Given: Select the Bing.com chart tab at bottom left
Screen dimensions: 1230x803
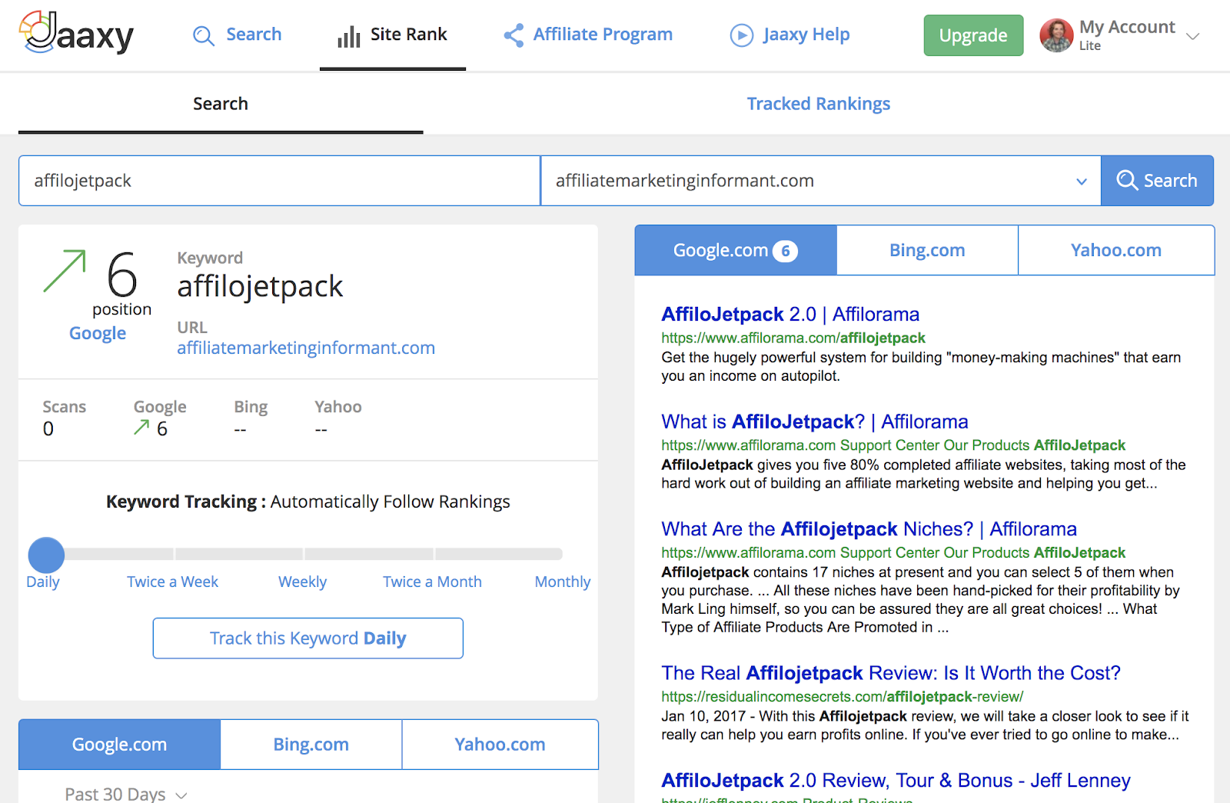Looking at the screenshot, I should (x=311, y=745).
